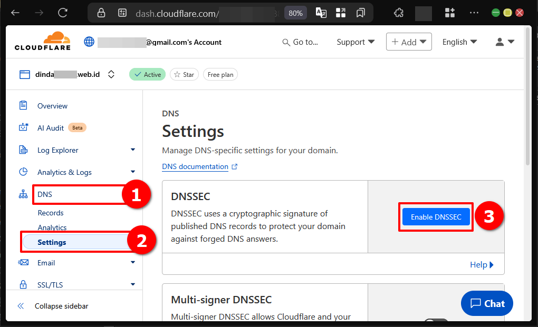538x327 pixels.
Task: Click the Analytics & Logs pie chart icon
Action: [23, 172]
